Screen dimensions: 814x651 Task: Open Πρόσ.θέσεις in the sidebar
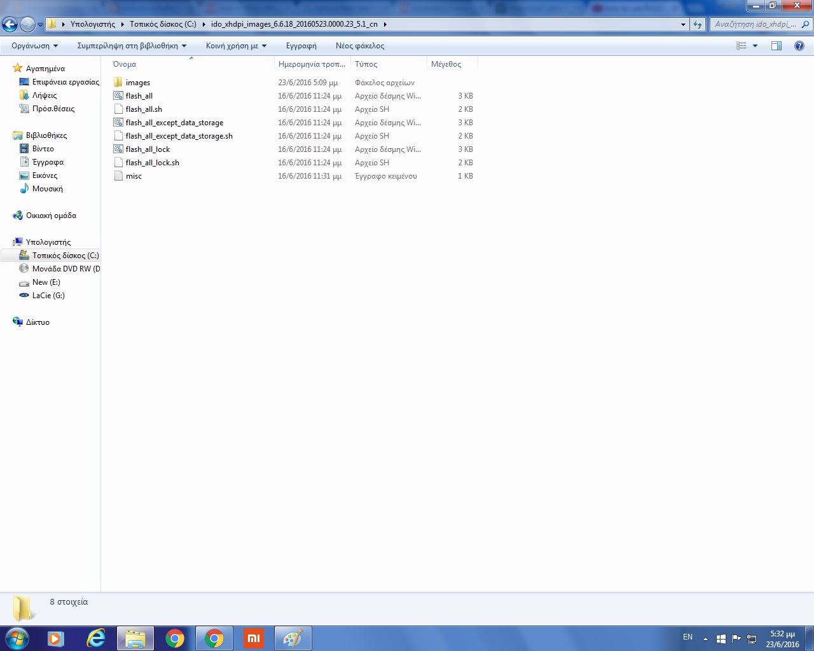(x=47, y=109)
